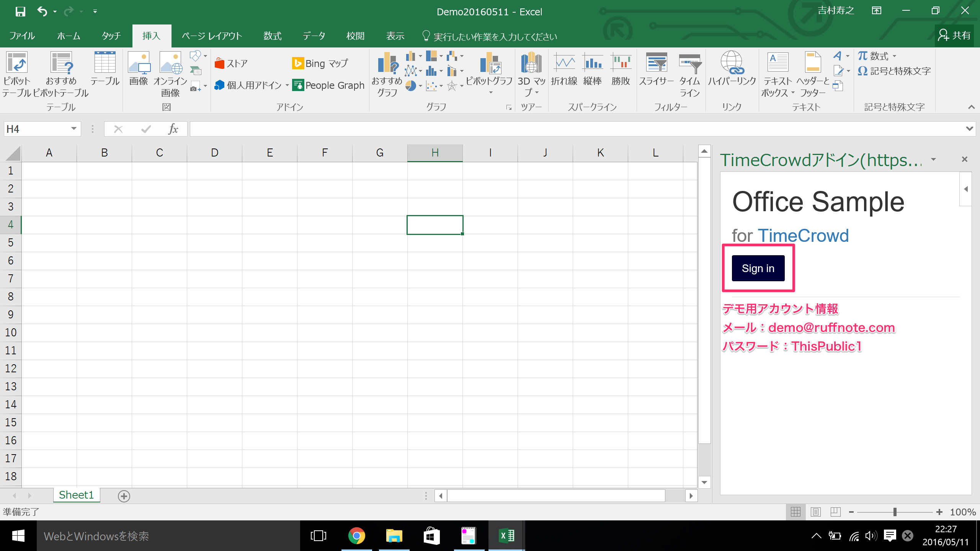Collapse the ribbon with the chevron

coord(971,107)
